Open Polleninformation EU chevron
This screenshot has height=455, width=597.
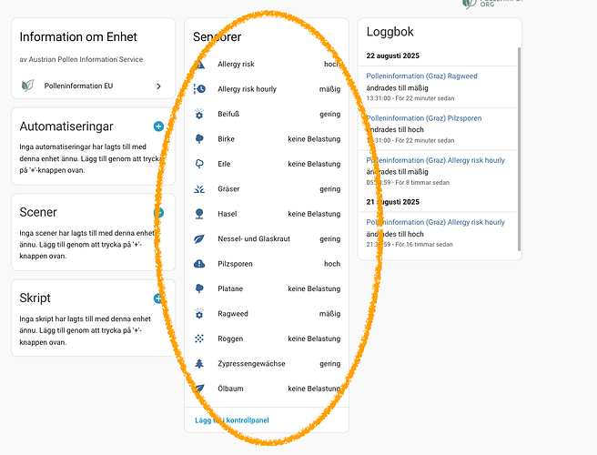158,86
